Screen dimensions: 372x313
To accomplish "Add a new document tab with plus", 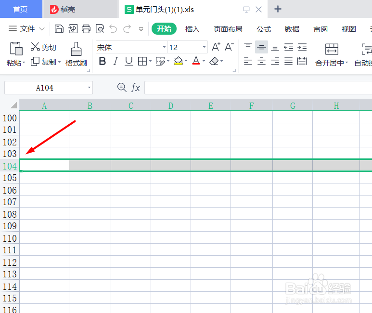I will click(278, 9).
